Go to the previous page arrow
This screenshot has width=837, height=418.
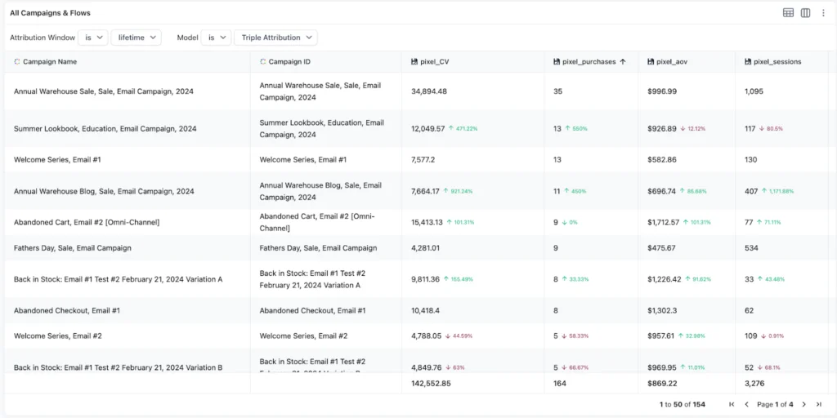[x=746, y=404]
